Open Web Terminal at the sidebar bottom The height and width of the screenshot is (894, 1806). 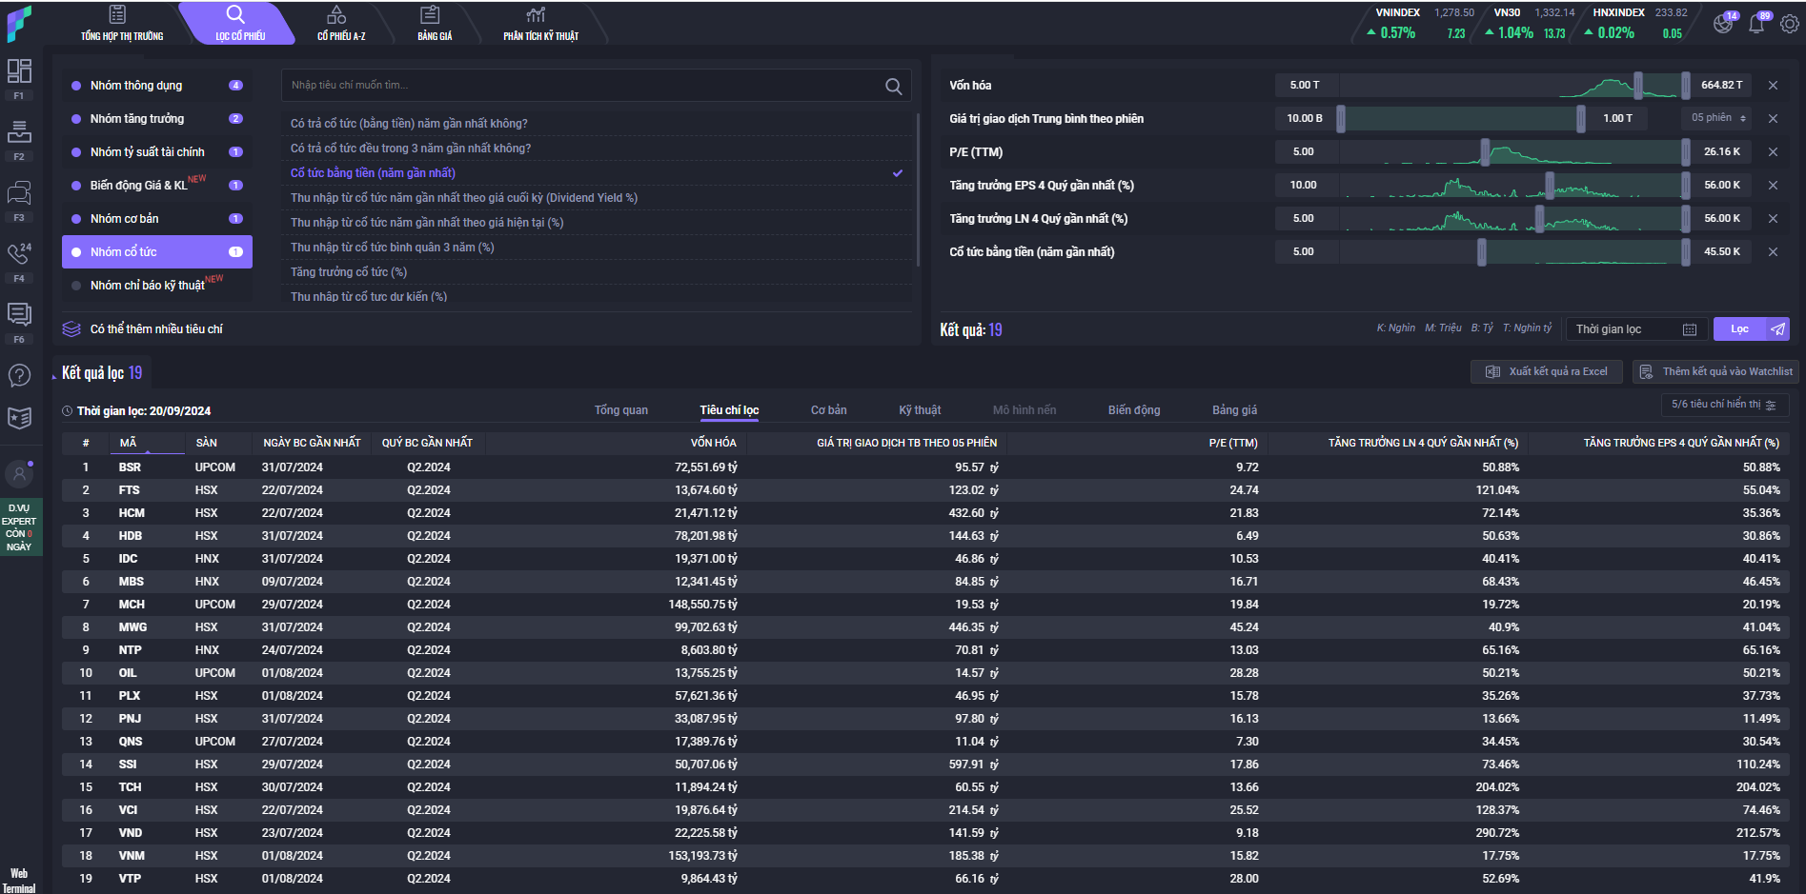point(19,880)
